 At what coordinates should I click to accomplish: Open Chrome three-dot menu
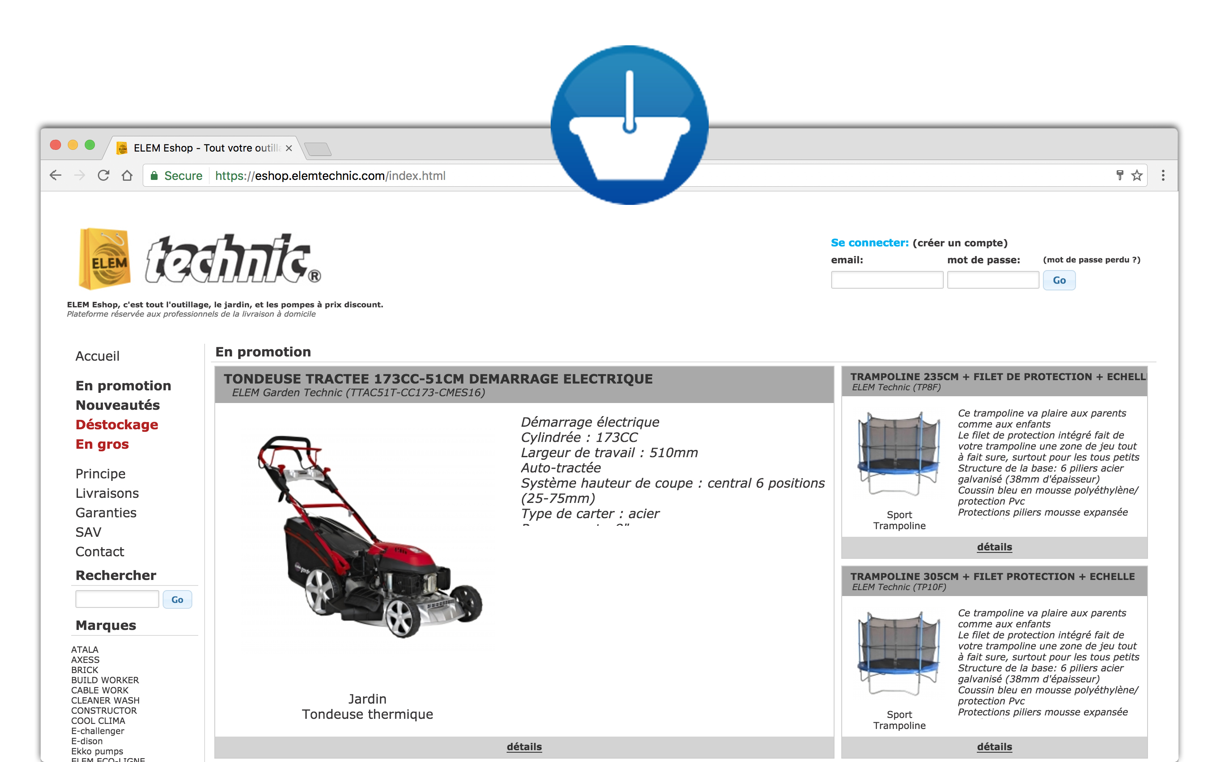pos(1163,175)
